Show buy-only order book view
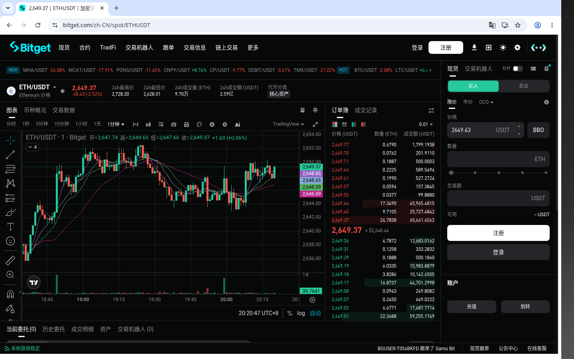This screenshot has width=574, height=359. 354,124
